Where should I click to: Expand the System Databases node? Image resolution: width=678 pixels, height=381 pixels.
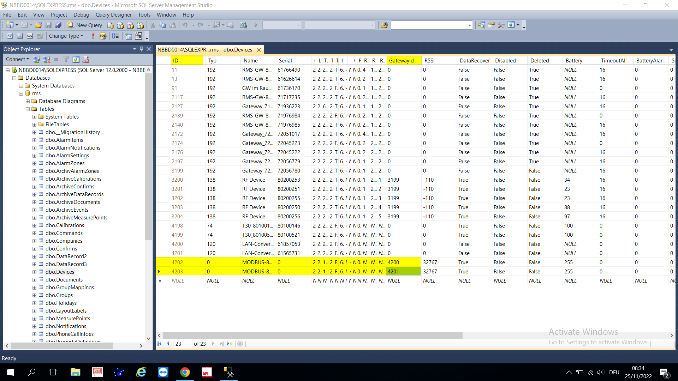(21, 86)
